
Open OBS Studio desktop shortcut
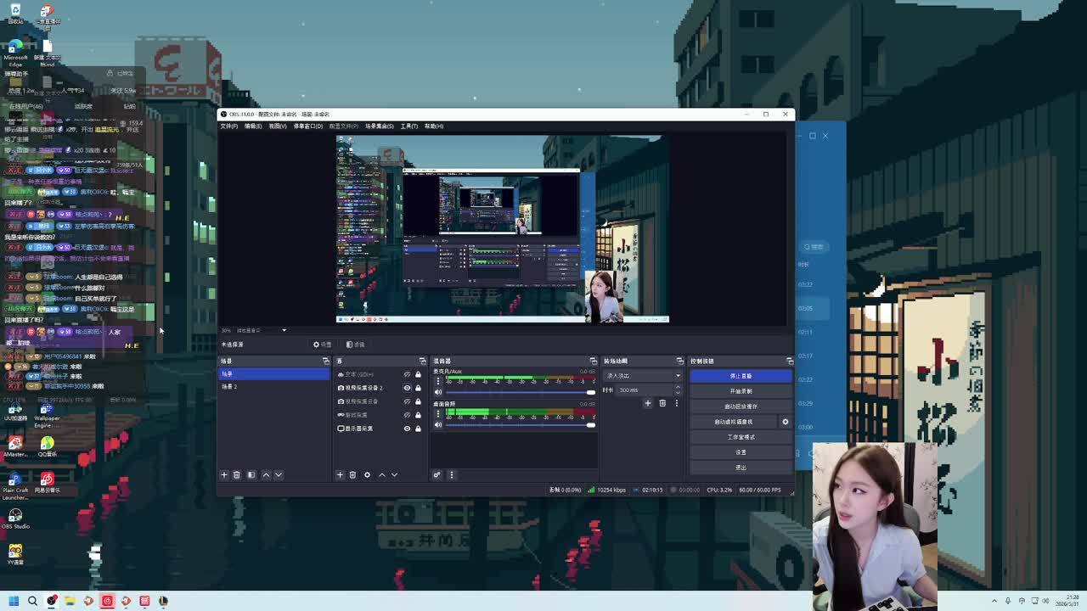pyautogui.click(x=15, y=518)
